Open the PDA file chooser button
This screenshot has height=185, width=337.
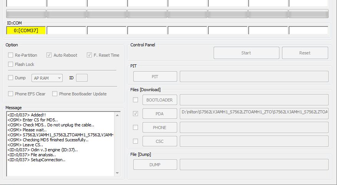159,114
